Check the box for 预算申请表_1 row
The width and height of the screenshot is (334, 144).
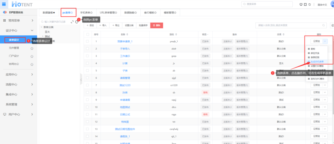(88, 41)
